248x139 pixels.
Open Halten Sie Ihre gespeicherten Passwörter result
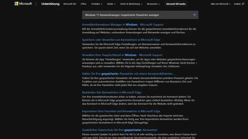129,73
